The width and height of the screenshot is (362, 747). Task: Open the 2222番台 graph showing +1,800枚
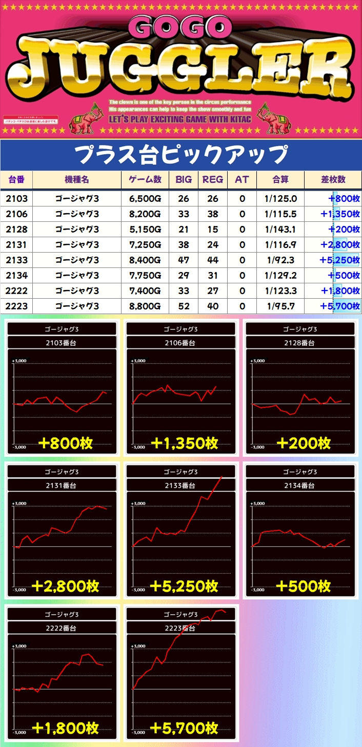click(x=62, y=672)
